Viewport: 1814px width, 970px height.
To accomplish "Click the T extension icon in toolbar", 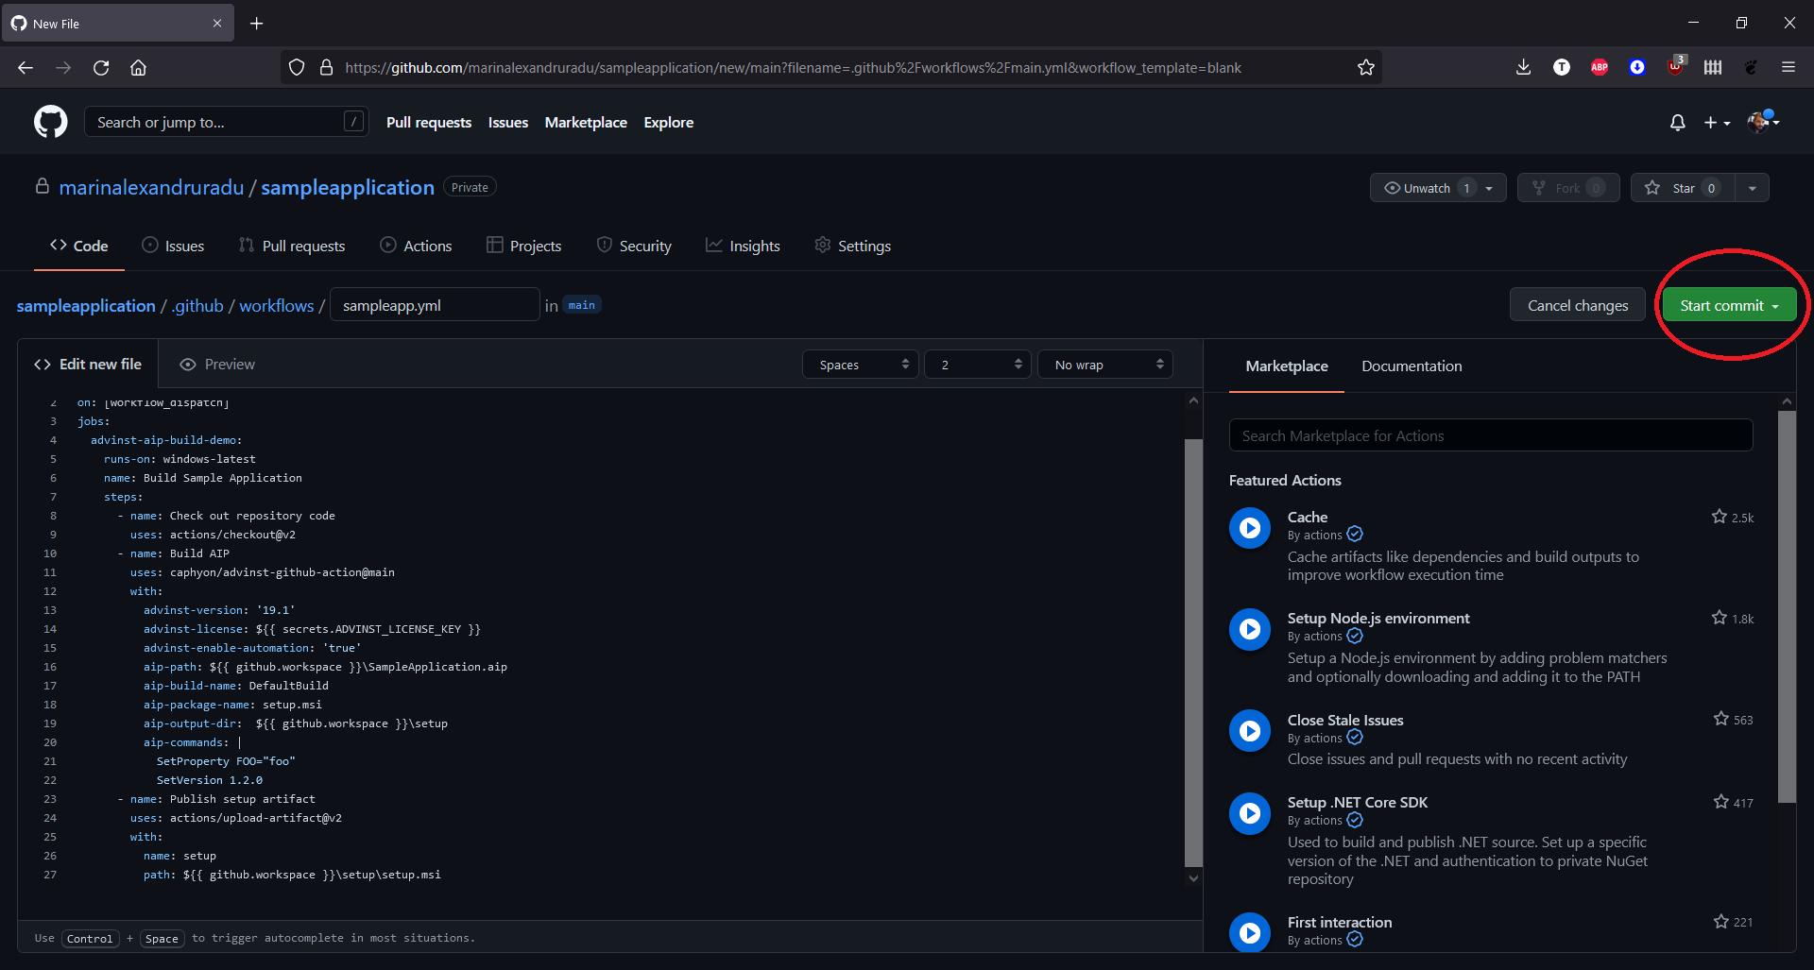I will tap(1562, 67).
